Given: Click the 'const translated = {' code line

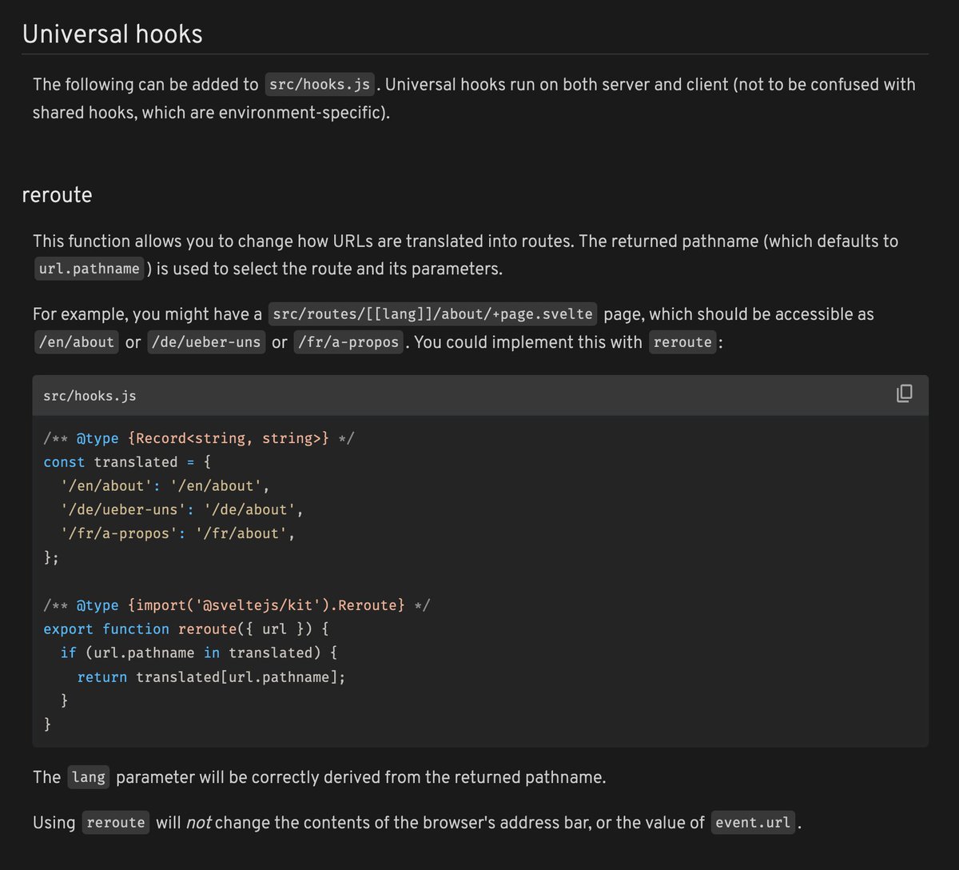Looking at the screenshot, I should 127,462.
